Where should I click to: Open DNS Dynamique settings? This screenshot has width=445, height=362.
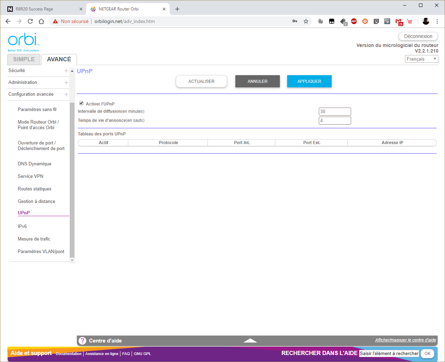point(34,164)
